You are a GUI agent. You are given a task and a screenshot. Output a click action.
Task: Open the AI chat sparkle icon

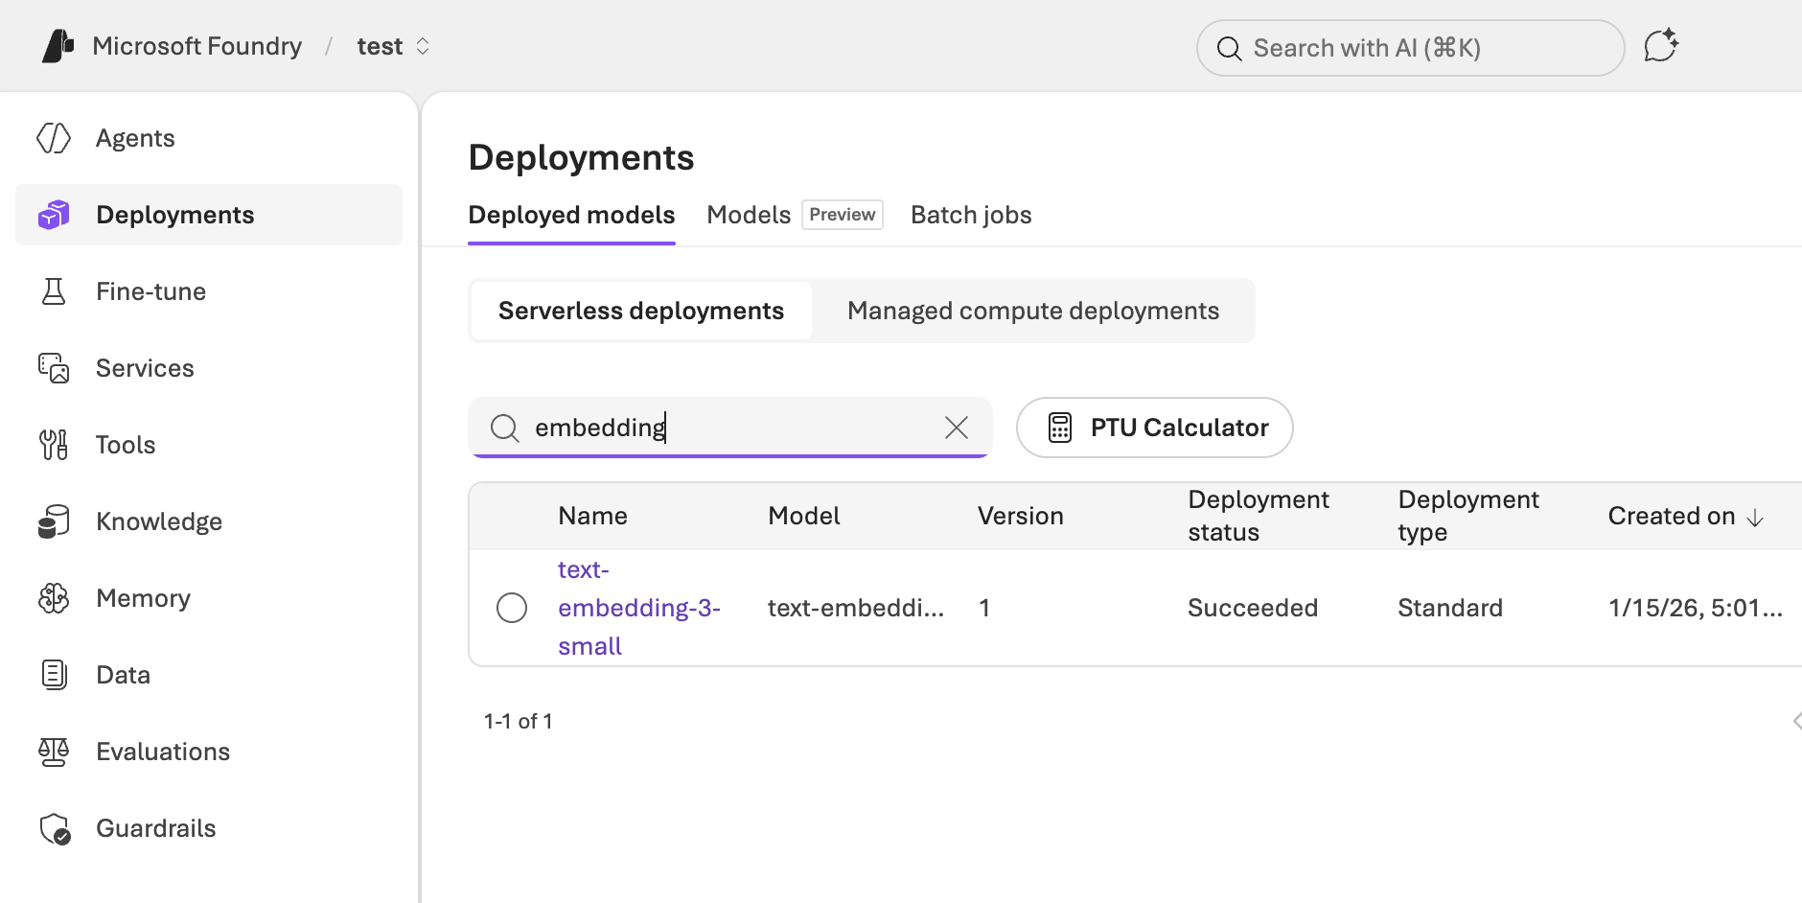click(1661, 46)
